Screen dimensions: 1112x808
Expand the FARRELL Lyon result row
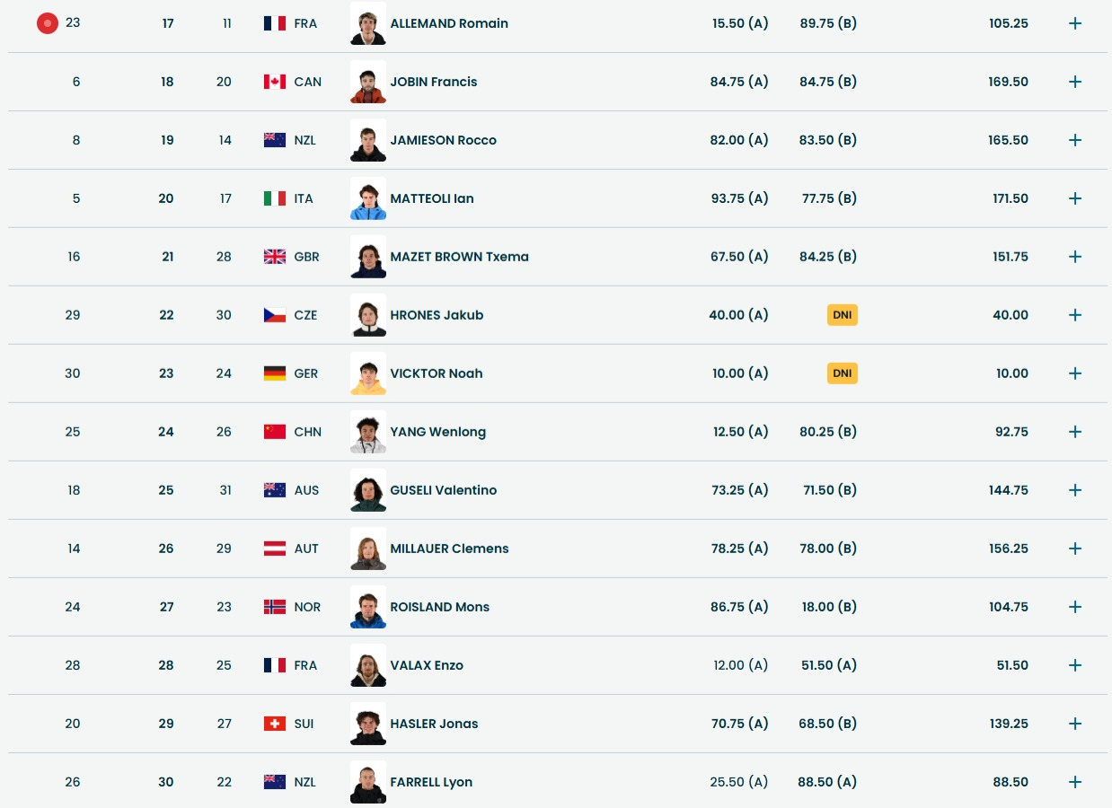[1074, 782]
